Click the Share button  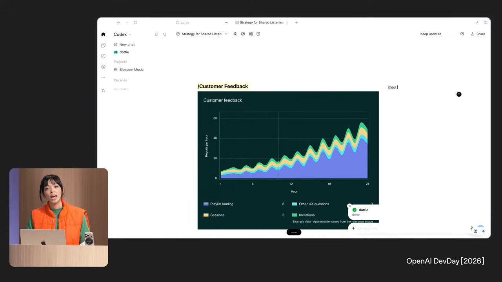(478, 34)
